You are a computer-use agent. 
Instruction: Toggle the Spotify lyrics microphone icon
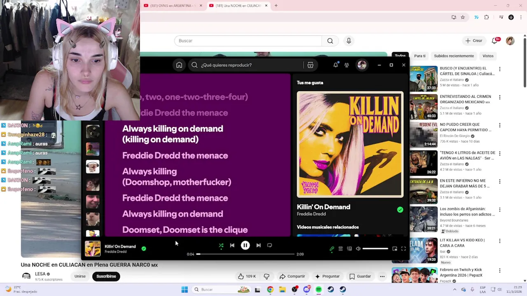pos(332,249)
